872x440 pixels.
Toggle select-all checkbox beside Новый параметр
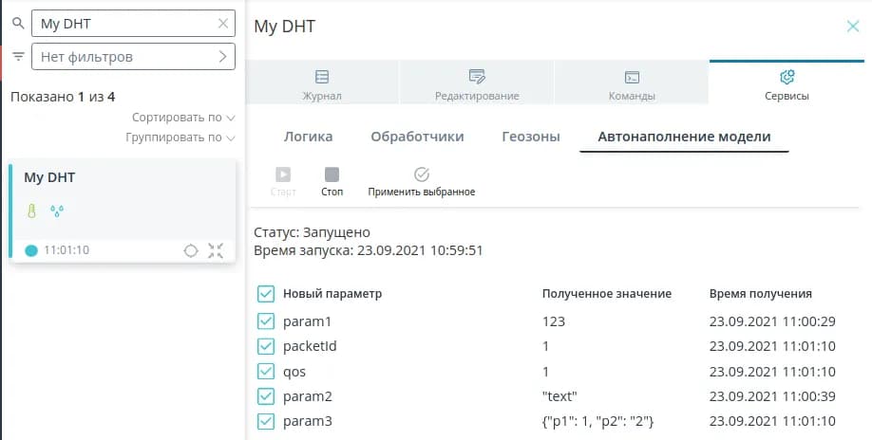266,294
